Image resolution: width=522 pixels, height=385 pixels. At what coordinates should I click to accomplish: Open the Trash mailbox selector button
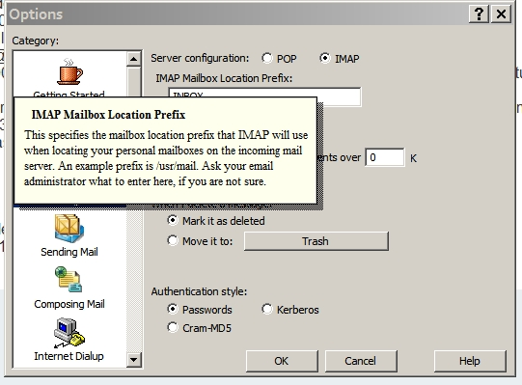click(x=316, y=241)
